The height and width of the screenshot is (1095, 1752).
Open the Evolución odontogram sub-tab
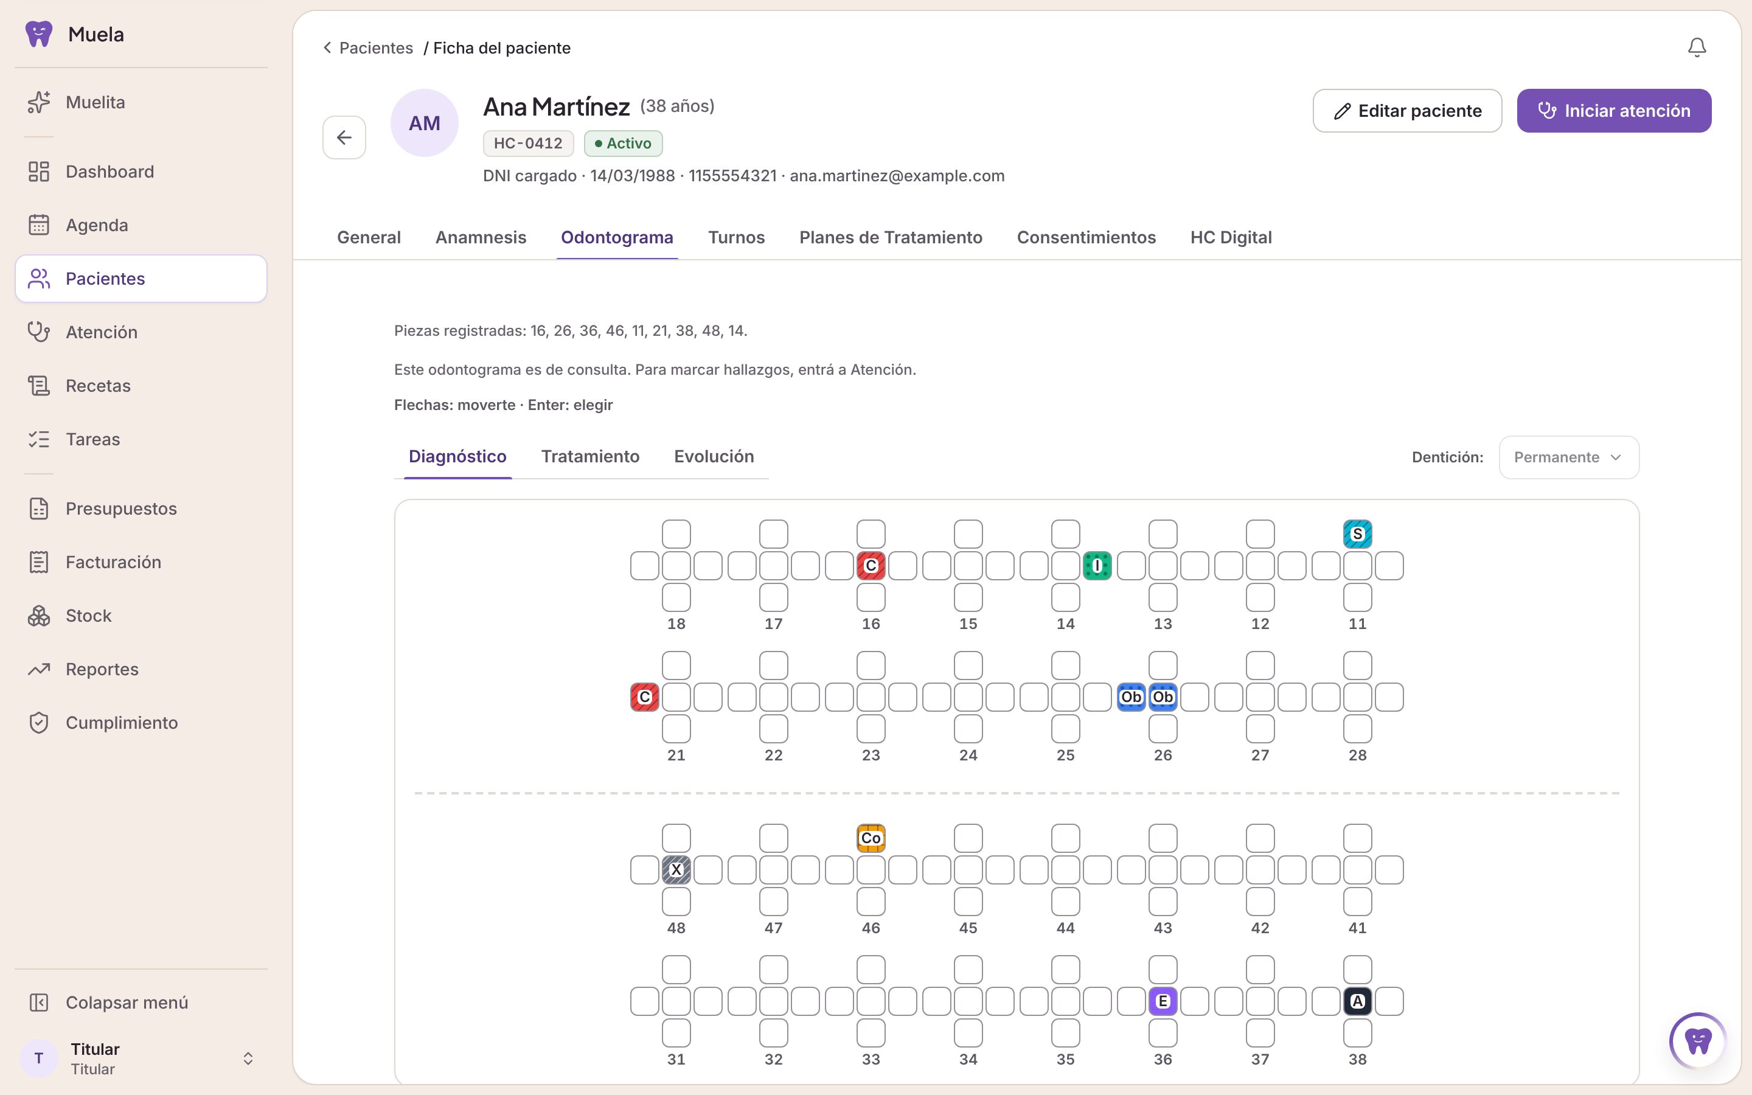coord(714,456)
